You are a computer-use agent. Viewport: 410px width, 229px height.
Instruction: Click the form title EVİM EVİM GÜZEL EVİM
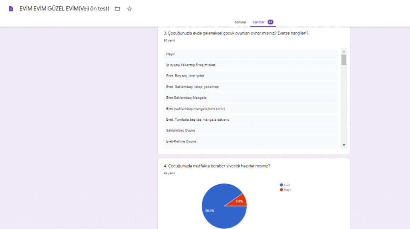point(64,9)
